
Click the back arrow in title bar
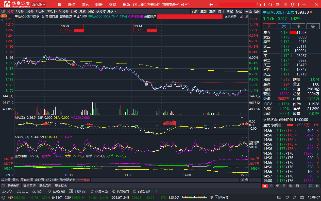click(211, 5)
